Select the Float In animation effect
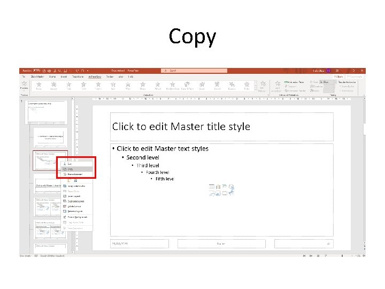The width and height of the screenshot is (385, 289). 98,86
